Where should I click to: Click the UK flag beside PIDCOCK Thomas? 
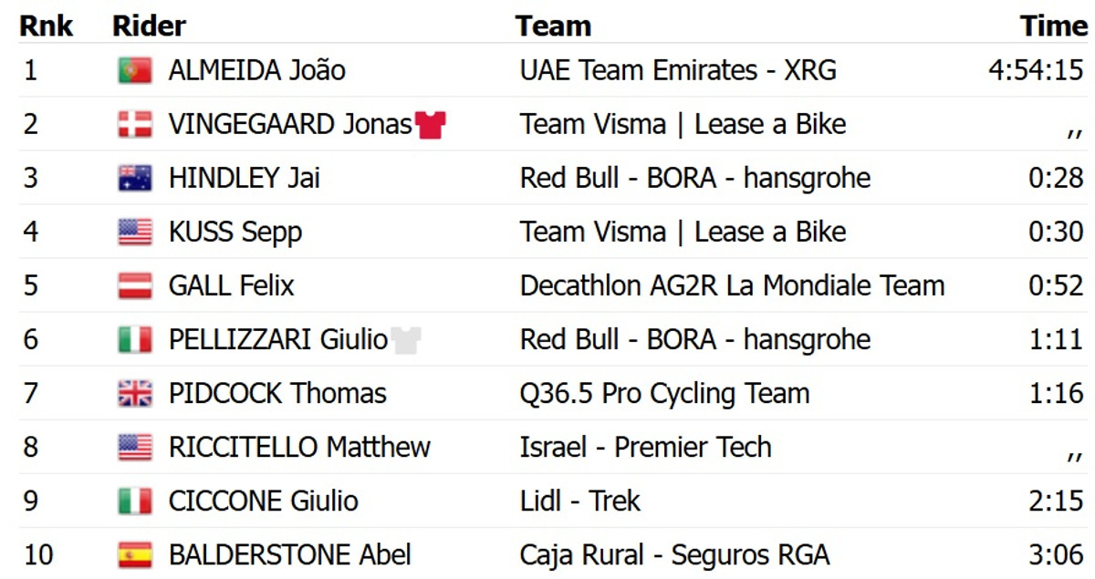(x=135, y=394)
